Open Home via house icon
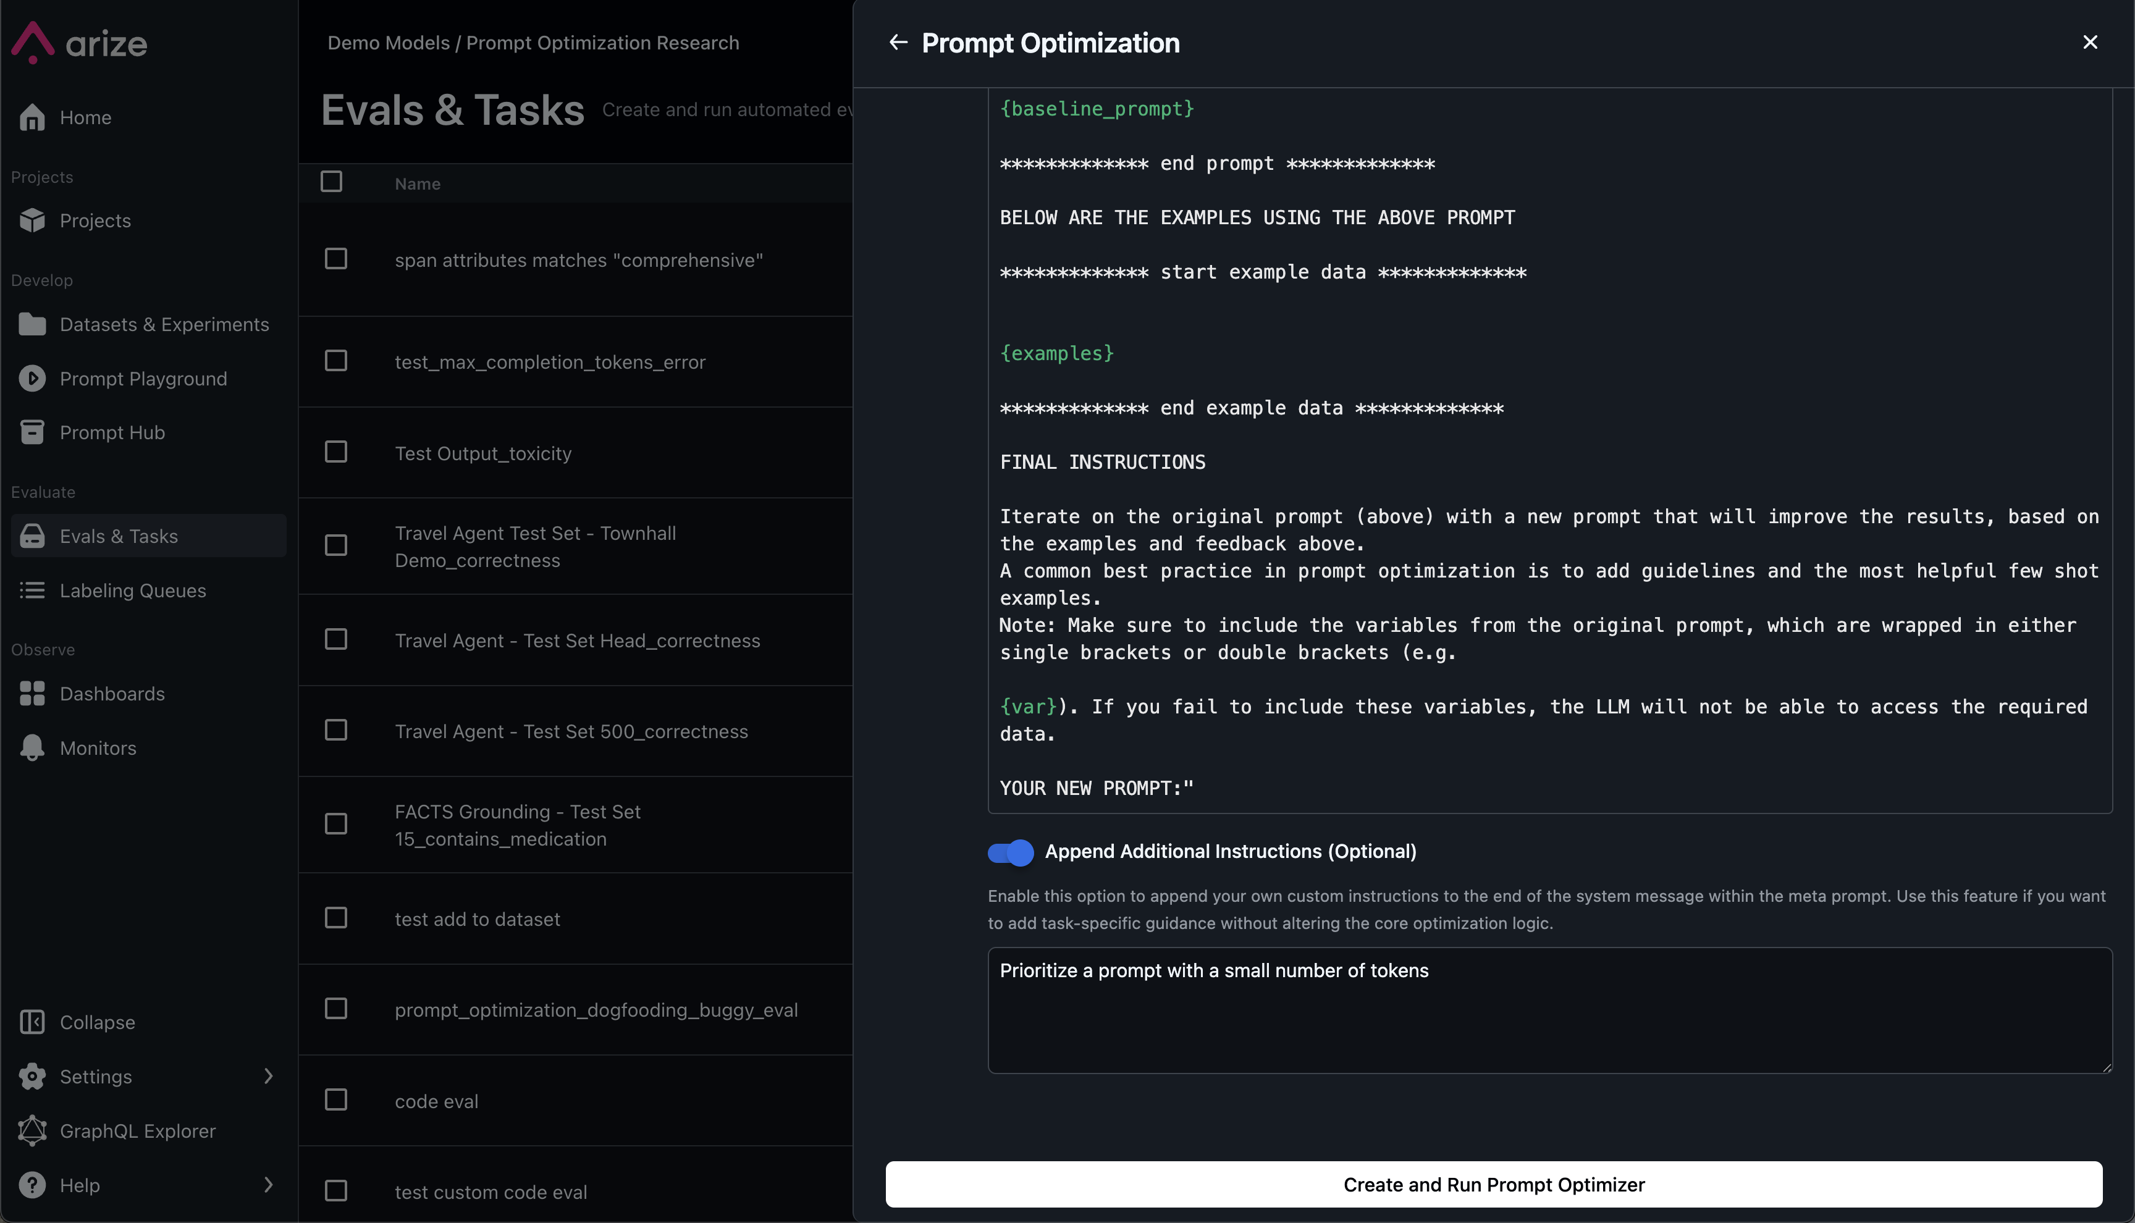The image size is (2135, 1223). 32,117
